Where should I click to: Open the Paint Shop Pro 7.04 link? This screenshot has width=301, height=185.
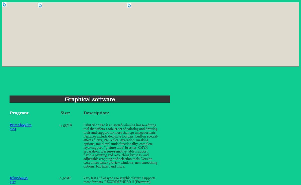coord(21,127)
